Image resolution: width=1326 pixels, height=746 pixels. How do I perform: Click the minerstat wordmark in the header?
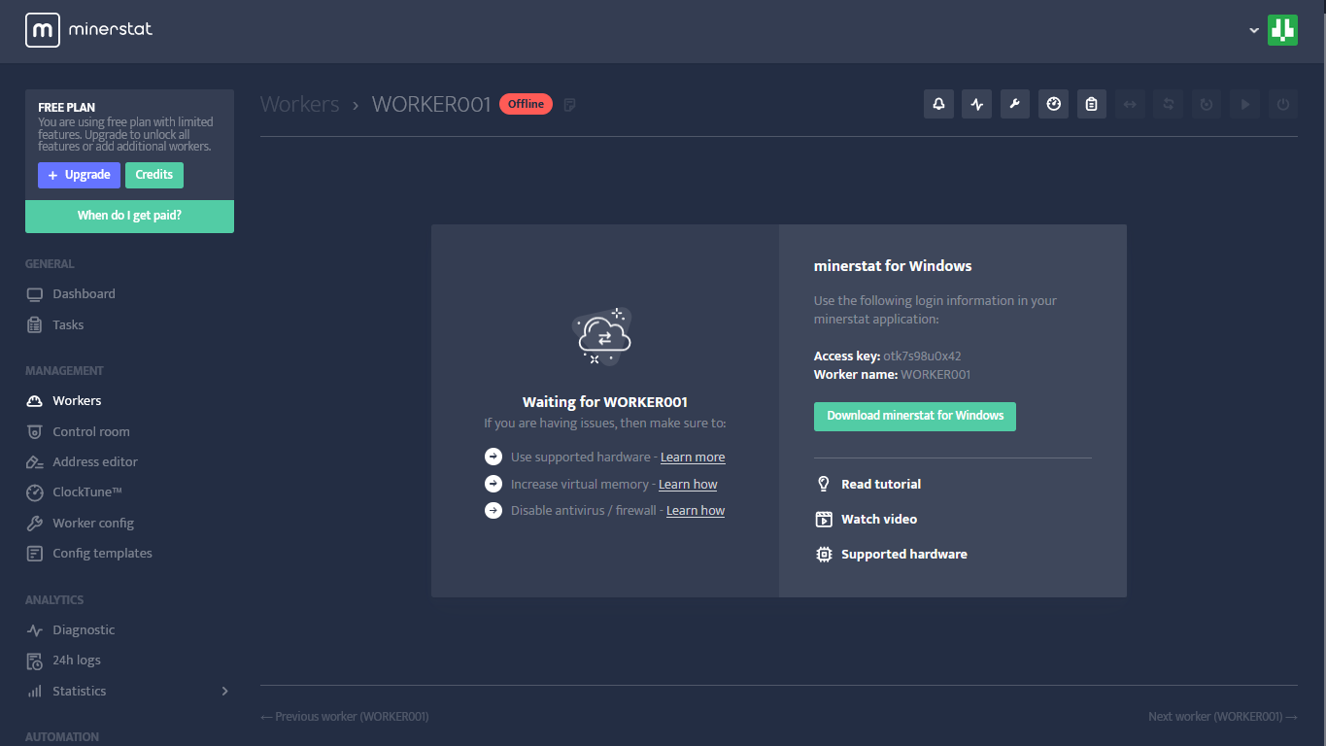(111, 29)
